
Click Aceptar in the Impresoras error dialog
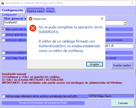(95, 64)
